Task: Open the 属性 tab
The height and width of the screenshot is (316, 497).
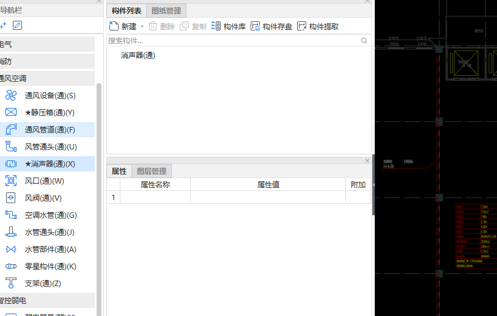Action: pos(119,171)
